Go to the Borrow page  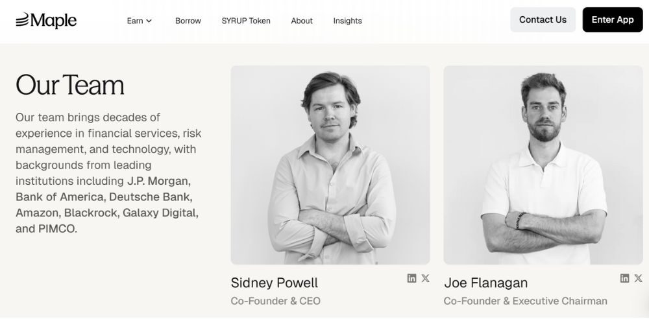[188, 21]
